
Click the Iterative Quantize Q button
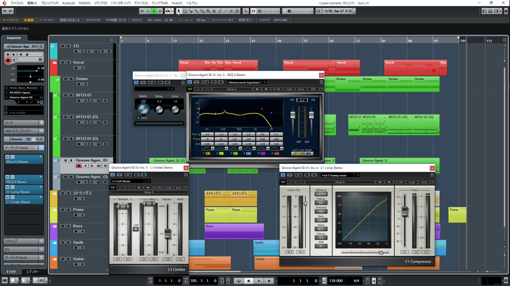pos(318,11)
